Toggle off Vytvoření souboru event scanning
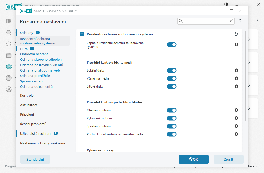Screen dimensions: 264x173 [171, 118]
